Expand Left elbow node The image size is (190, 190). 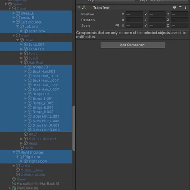pyautogui.click(x=21, y=31)
